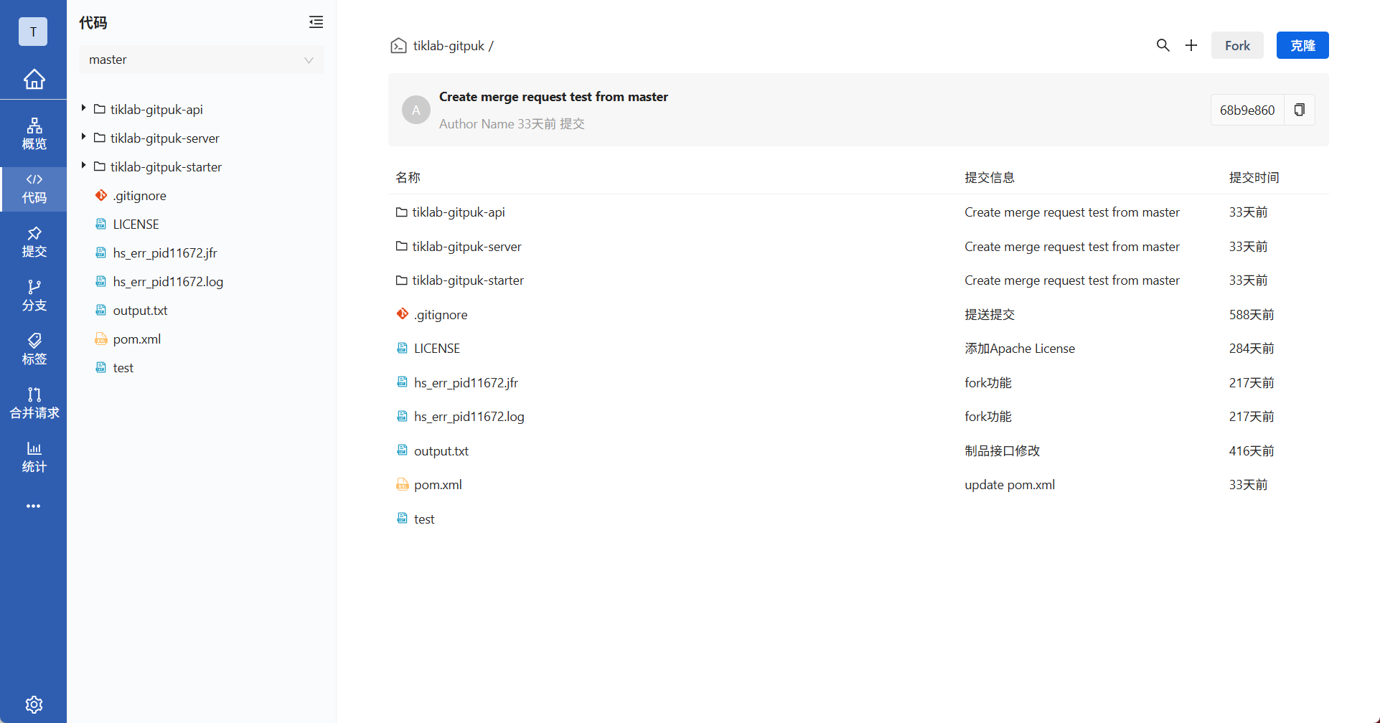The image size is (1380, 723).
Task: Open the 标签 tags section
Action: [x=34, y=350]
